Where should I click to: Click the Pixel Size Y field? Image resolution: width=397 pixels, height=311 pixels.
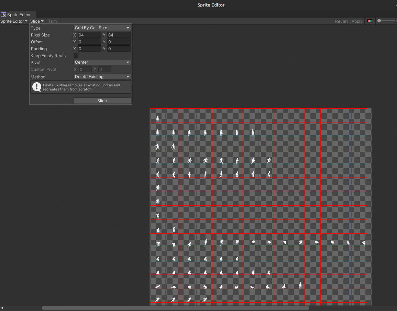119,35
